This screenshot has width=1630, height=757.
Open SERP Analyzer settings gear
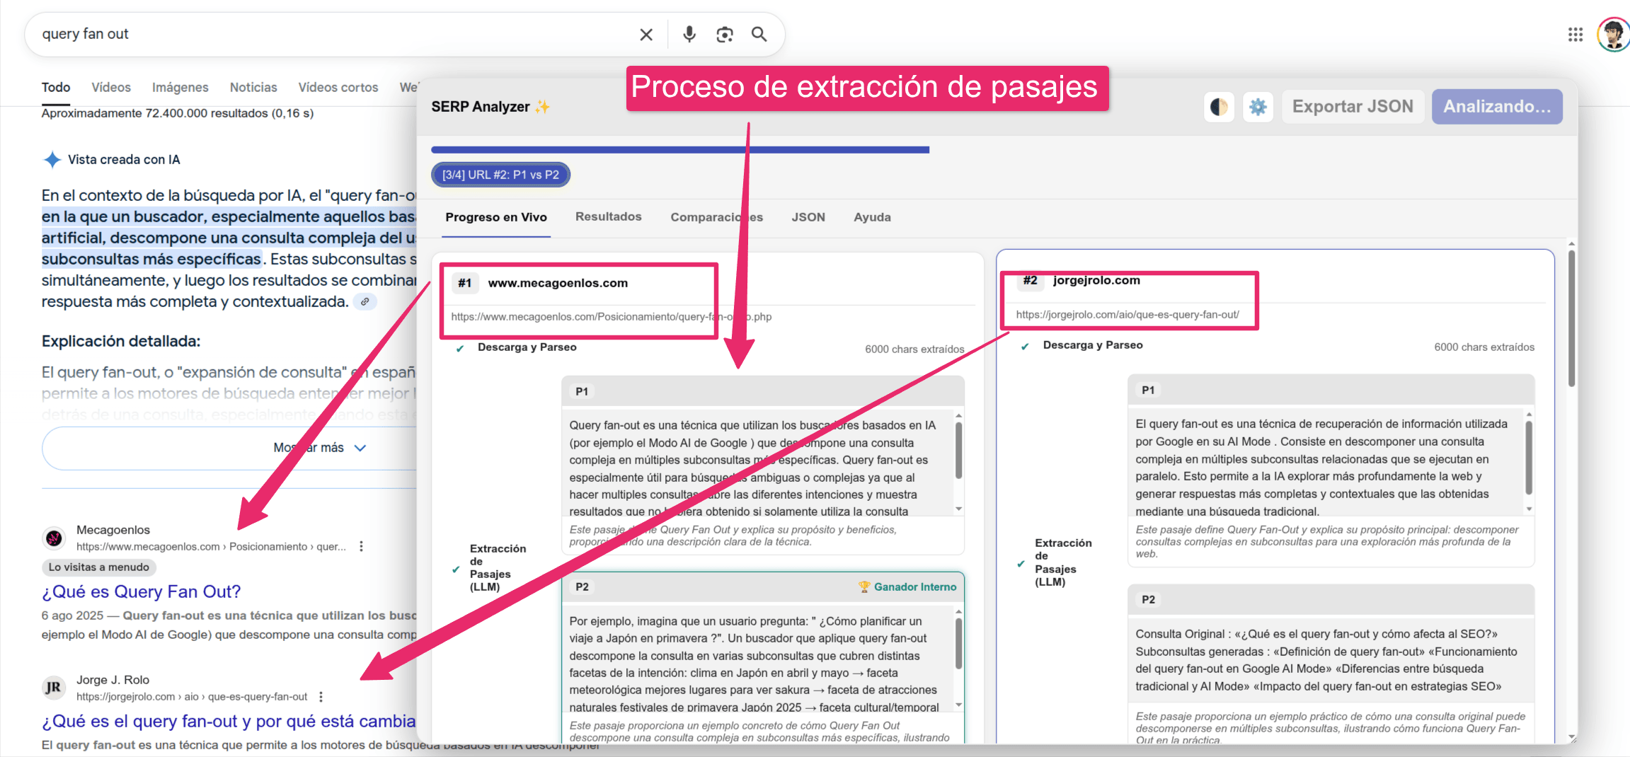(1257, 107)
